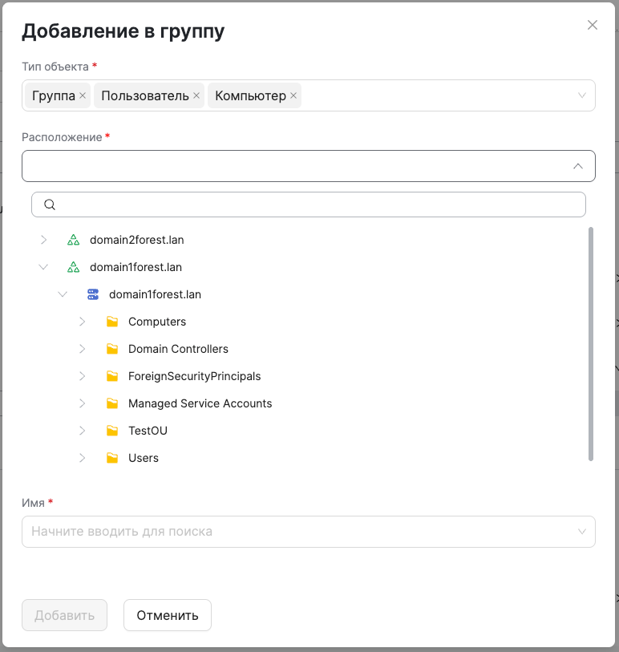The width and height of the screenshot is (619, 652).
Task: Click the folder icon next to Domain Controllers
Action: (113, 348)
